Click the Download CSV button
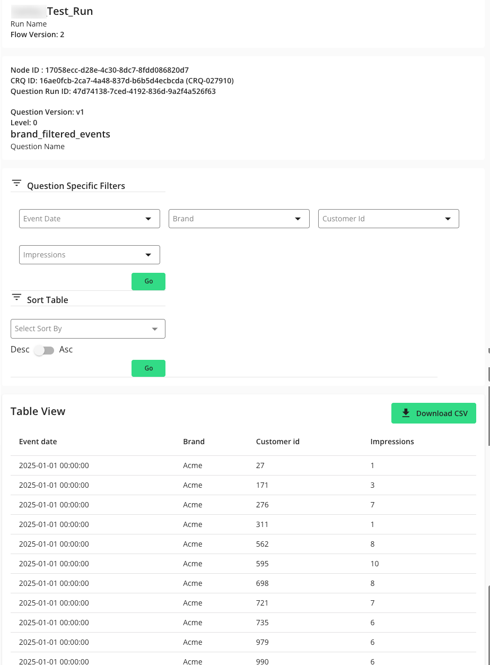Image resolution: width=490 pixels, height=665 pixels. 433,413
